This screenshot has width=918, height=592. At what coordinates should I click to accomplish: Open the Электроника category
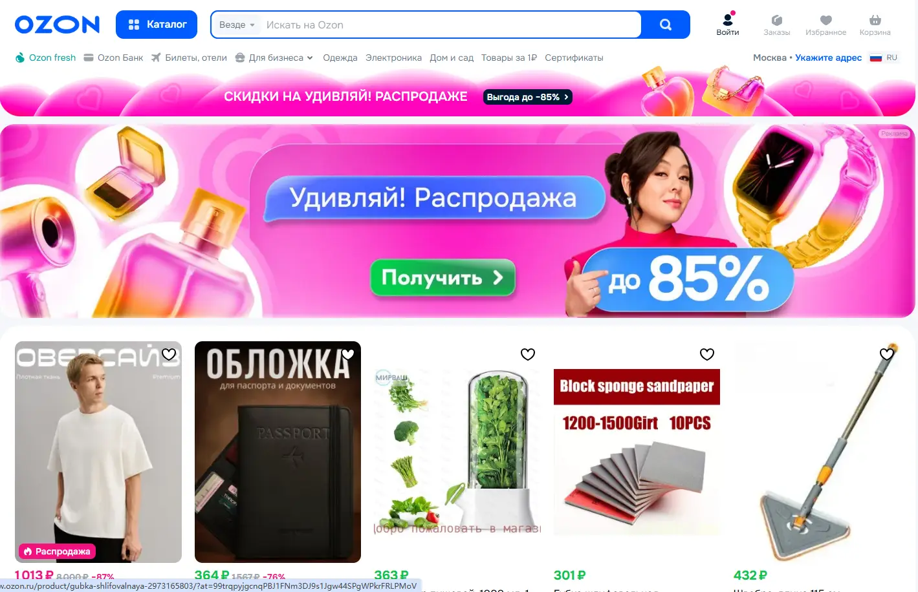click(393, 58)
